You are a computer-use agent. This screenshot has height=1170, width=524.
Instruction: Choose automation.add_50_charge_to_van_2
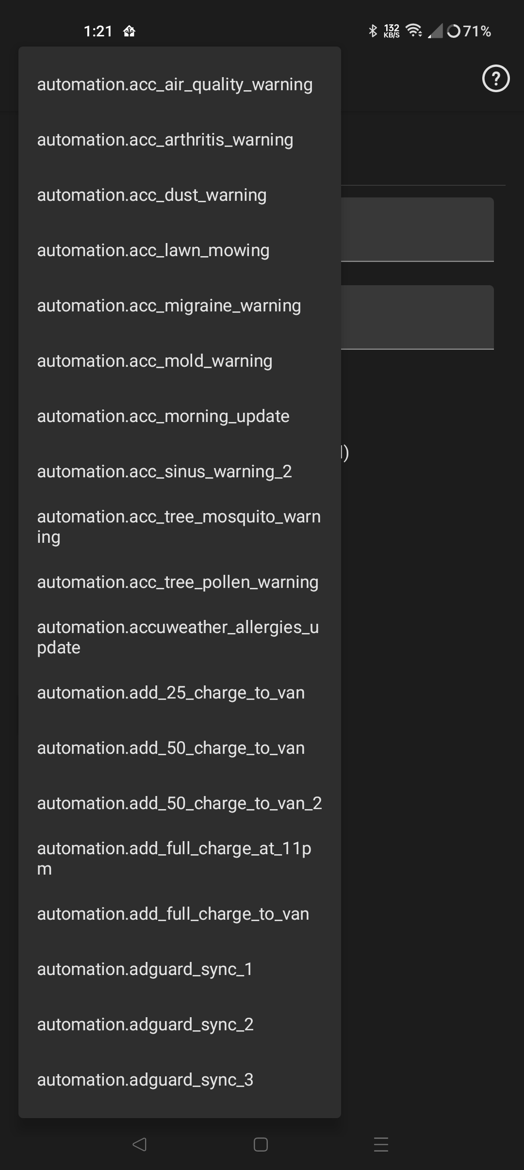pyautogui.click(x=180, y=803)
